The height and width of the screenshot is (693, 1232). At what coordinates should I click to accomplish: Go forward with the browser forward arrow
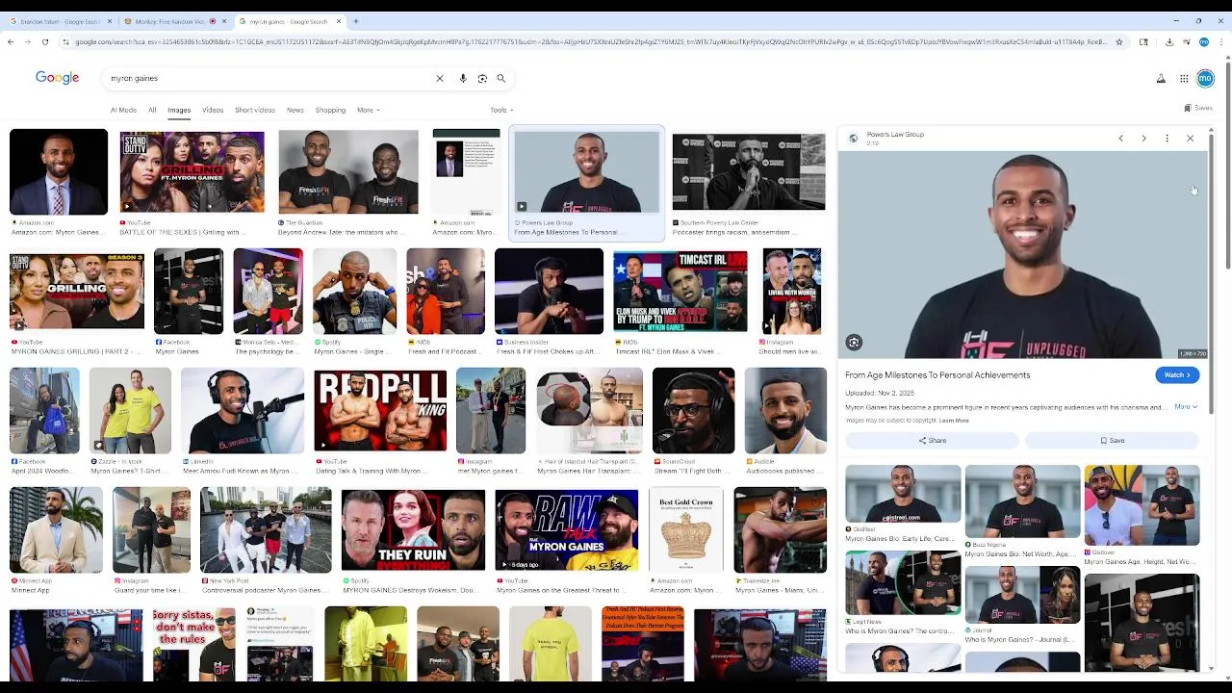(28, 41)
